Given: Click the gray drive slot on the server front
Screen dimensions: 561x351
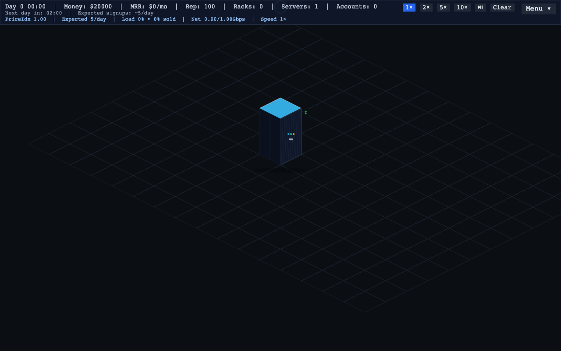Looking at the screenshot, I should 291,139.
